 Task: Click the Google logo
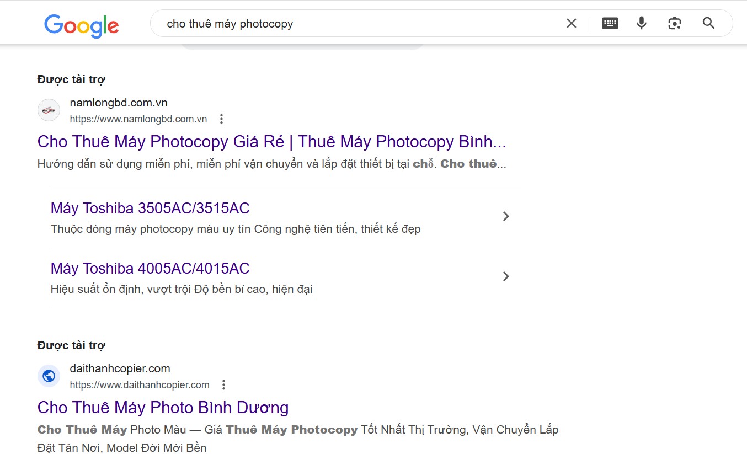click(82, 25)
